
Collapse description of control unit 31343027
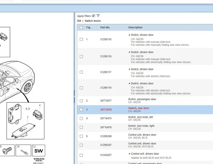(129, 154)
